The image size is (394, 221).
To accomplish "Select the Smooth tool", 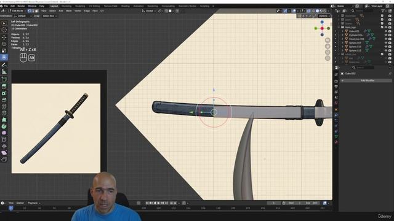I will click(x=4, y=133).
